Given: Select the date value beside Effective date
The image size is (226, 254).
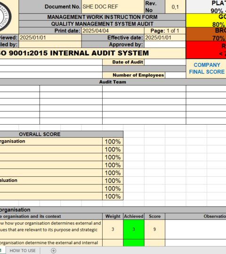Looking at the screenshot, I should pos(165,38).
